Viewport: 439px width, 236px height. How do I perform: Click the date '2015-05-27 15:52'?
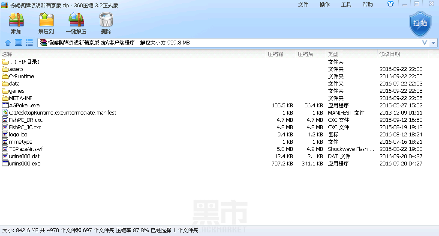(401, 105)
